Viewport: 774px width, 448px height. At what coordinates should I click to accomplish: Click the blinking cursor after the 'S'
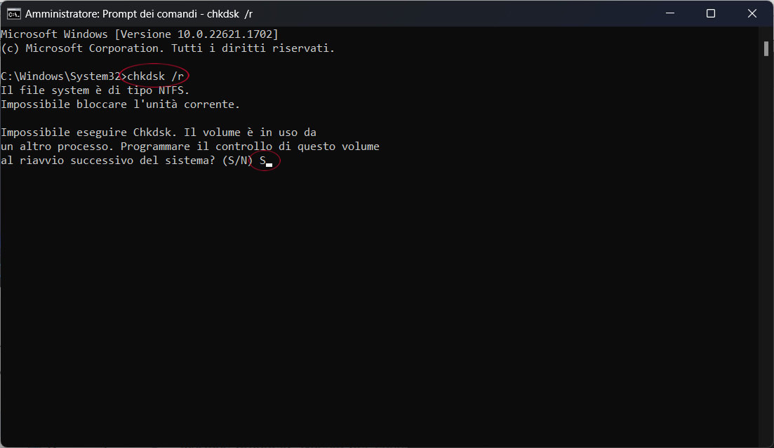[269, 165]
